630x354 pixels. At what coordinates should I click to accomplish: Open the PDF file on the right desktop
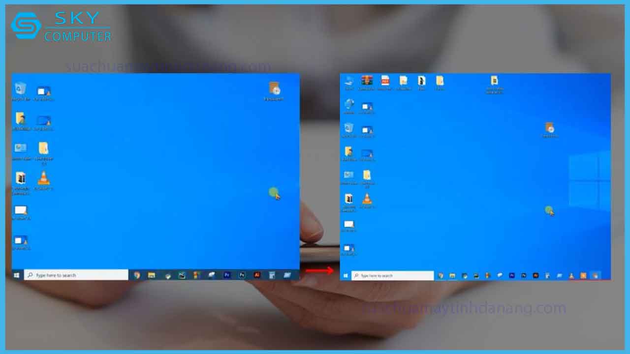[385, 81]
